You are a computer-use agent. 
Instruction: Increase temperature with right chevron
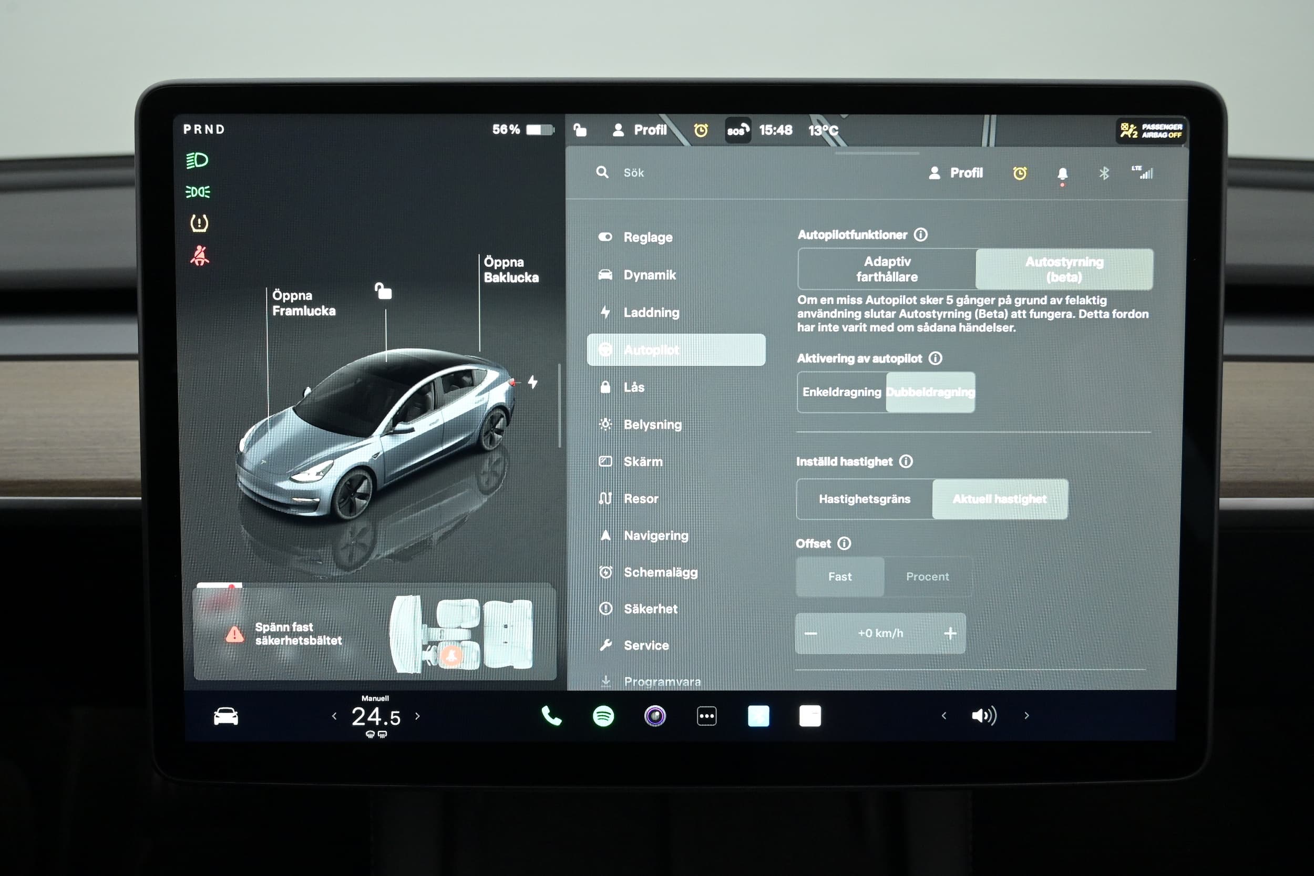tap(417, 716)
